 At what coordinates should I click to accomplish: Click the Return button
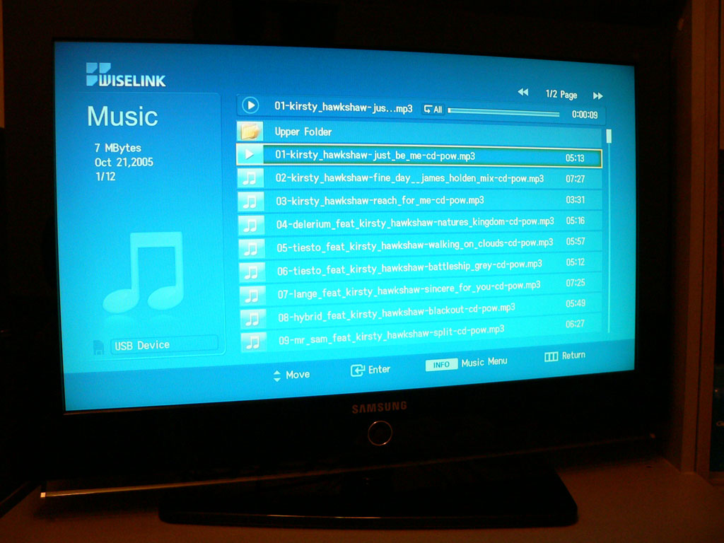565,356
